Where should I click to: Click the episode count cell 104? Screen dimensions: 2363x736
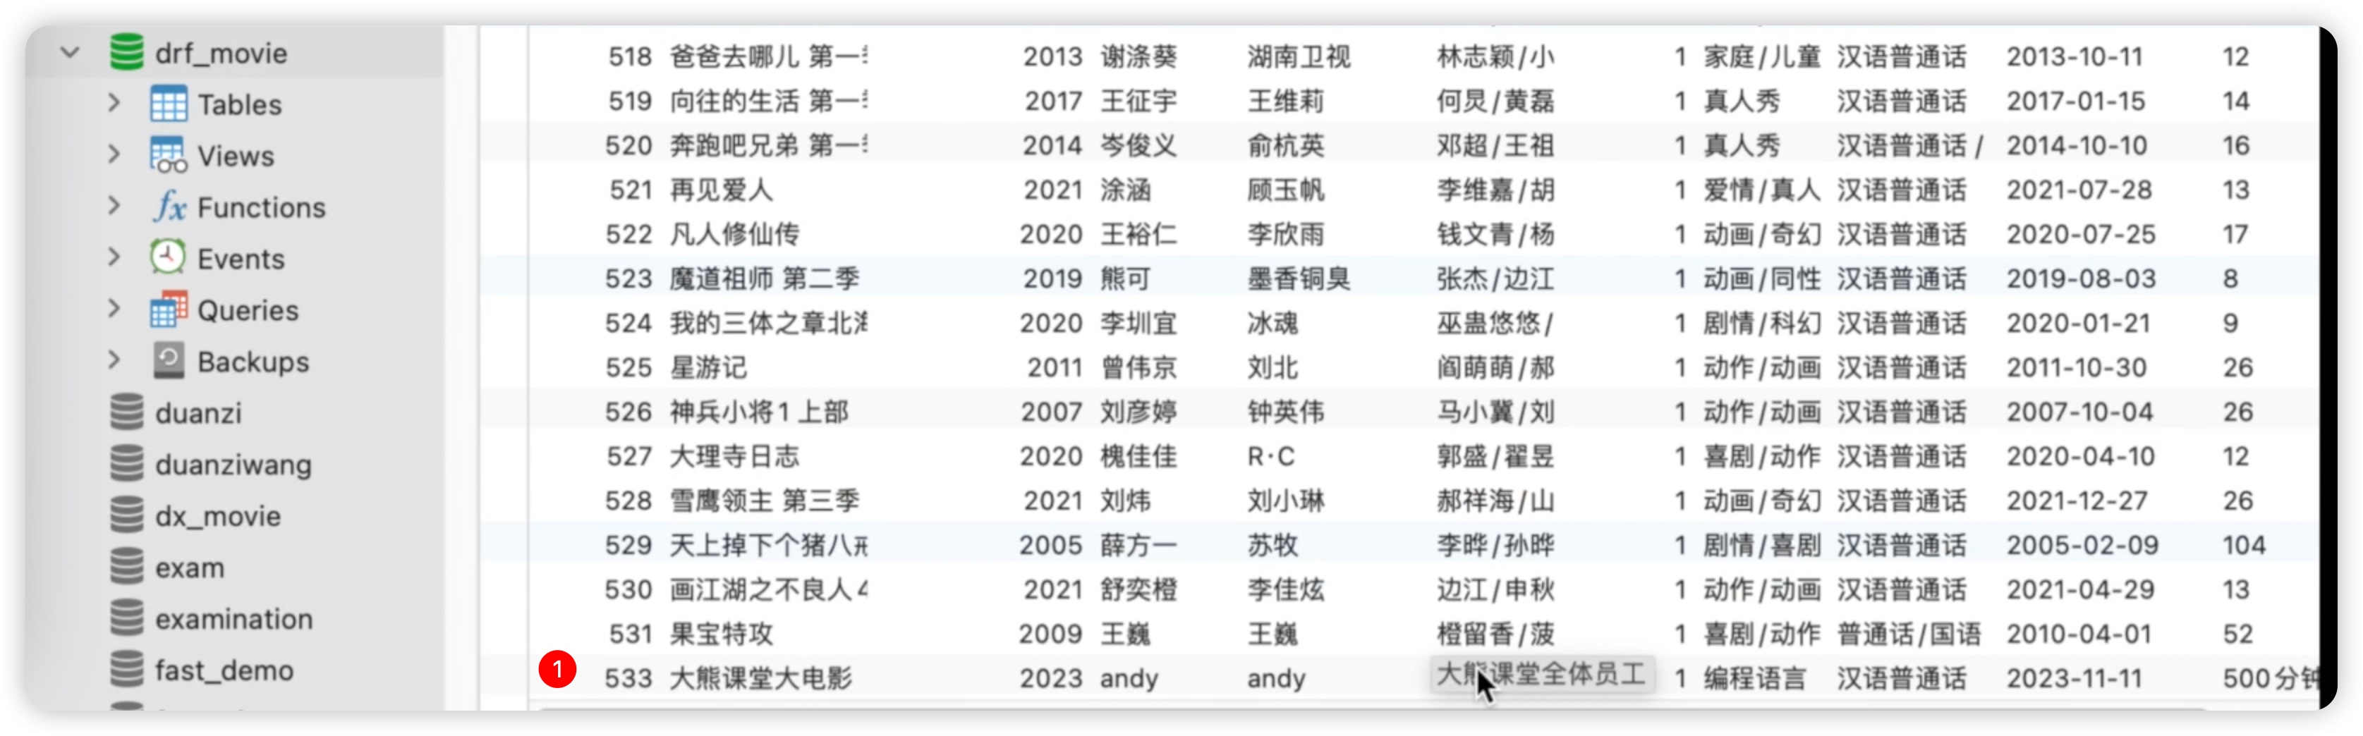point(2243,544)
